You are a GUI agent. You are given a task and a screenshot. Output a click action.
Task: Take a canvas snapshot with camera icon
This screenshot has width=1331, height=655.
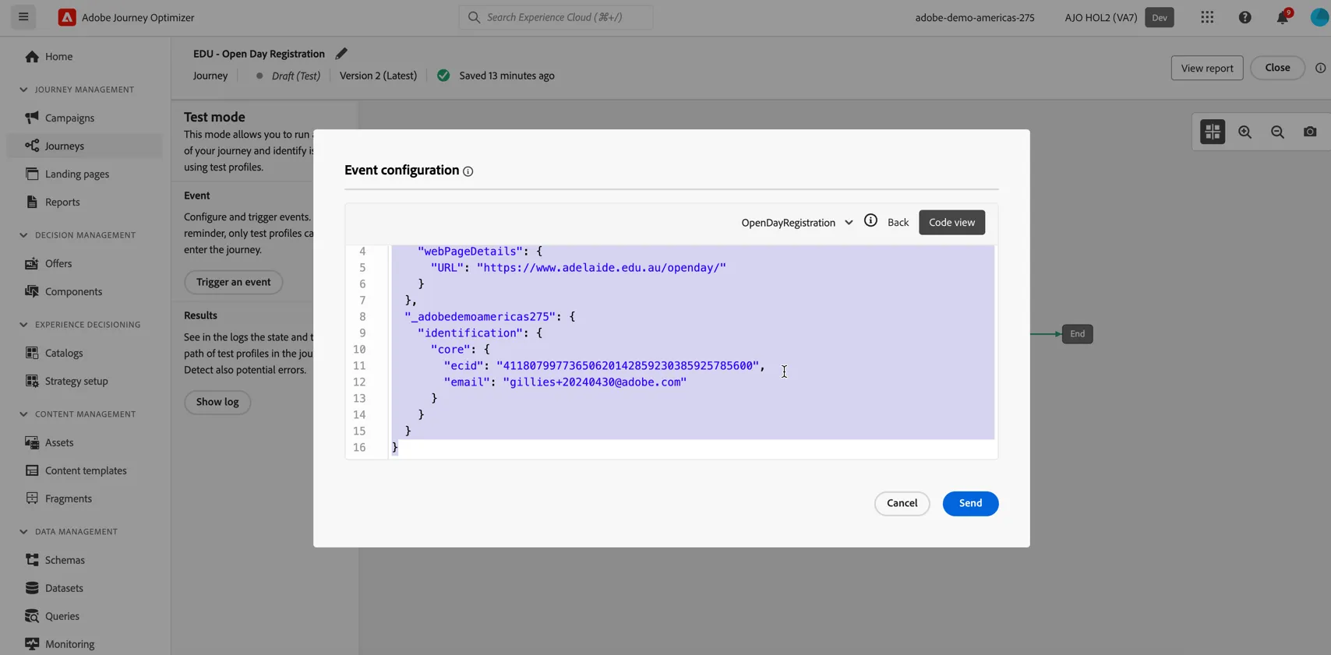coord(1310,132)
